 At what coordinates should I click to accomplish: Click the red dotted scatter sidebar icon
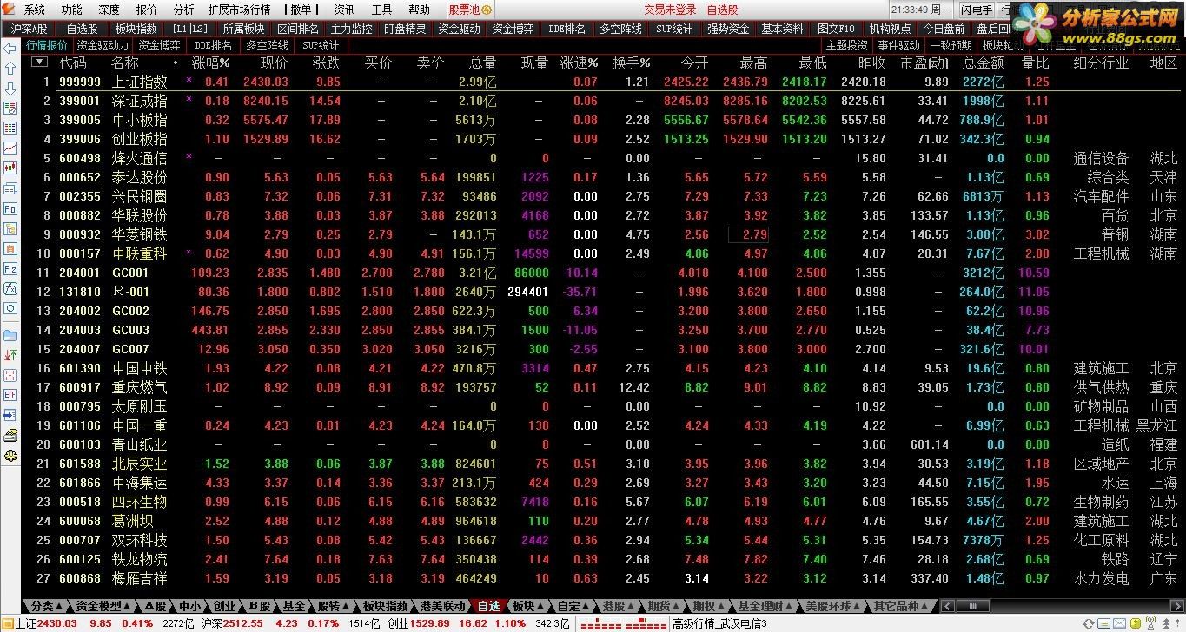click(10, 374)
